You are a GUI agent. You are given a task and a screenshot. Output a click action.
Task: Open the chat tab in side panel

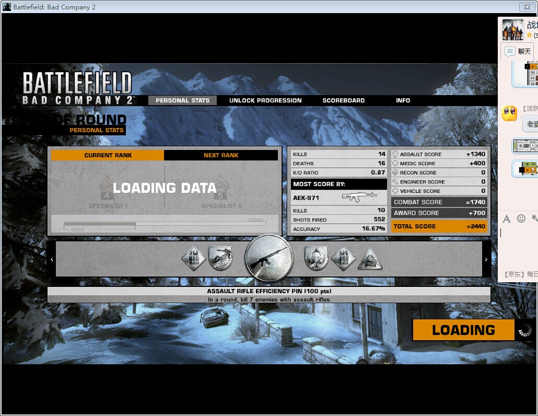click(518, 52)
